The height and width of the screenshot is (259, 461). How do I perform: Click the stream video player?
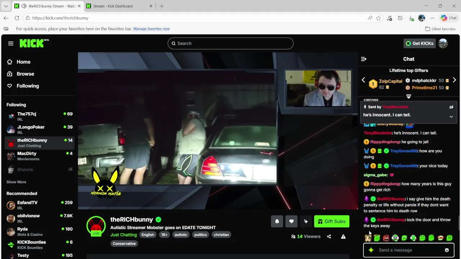pos(218,131)
